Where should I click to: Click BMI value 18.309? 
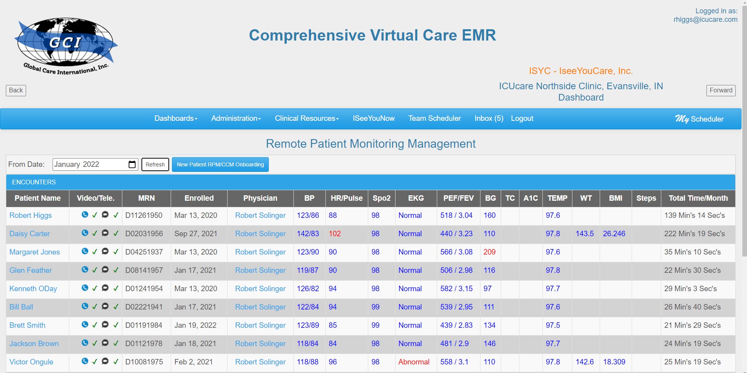[614, 362]
